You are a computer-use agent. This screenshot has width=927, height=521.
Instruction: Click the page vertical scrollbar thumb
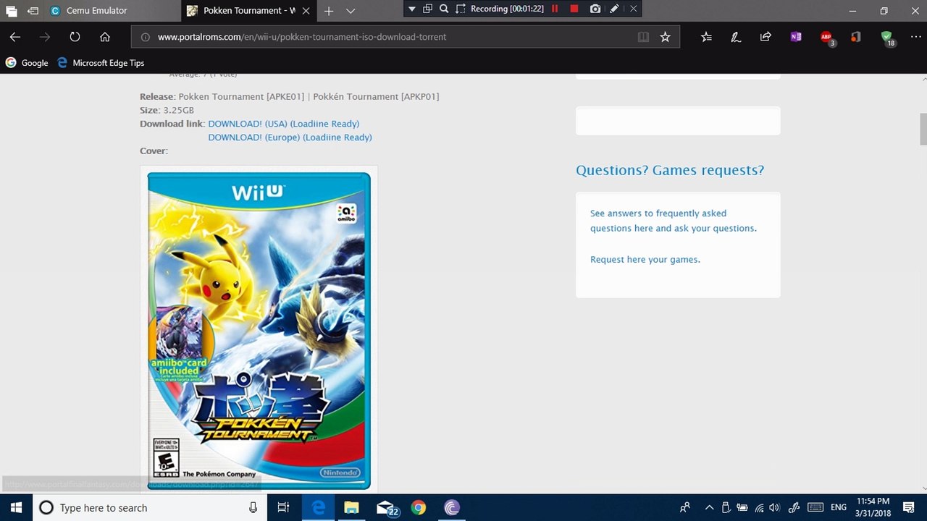923,129
